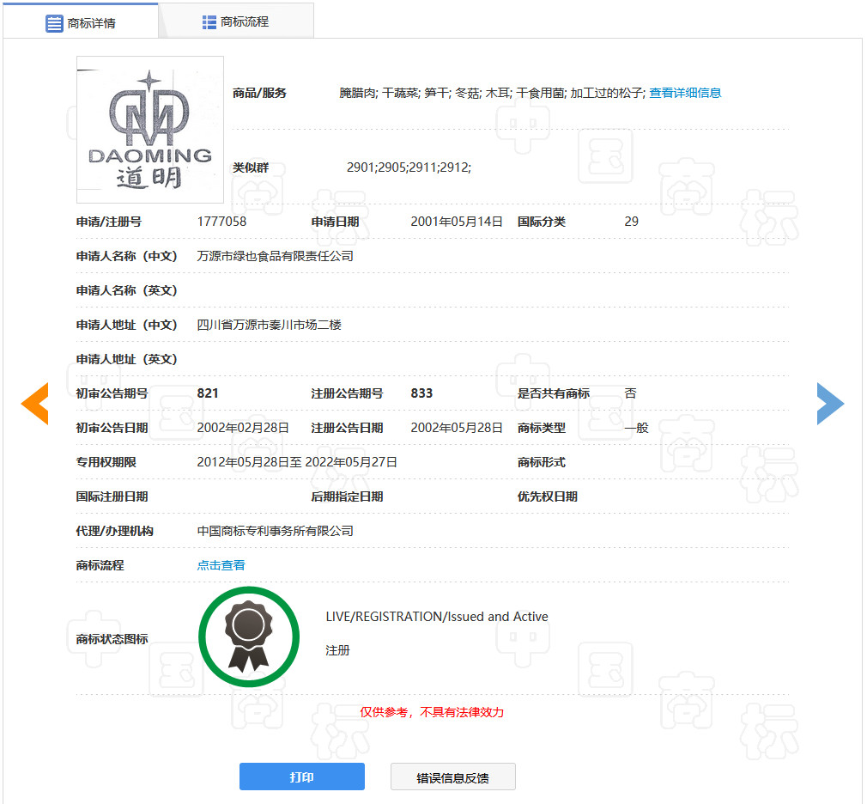Screen dimensions: 867x804
Task: Select the agency 中国商标专利事务所有限公司
Action: click(x=273, y=531)
